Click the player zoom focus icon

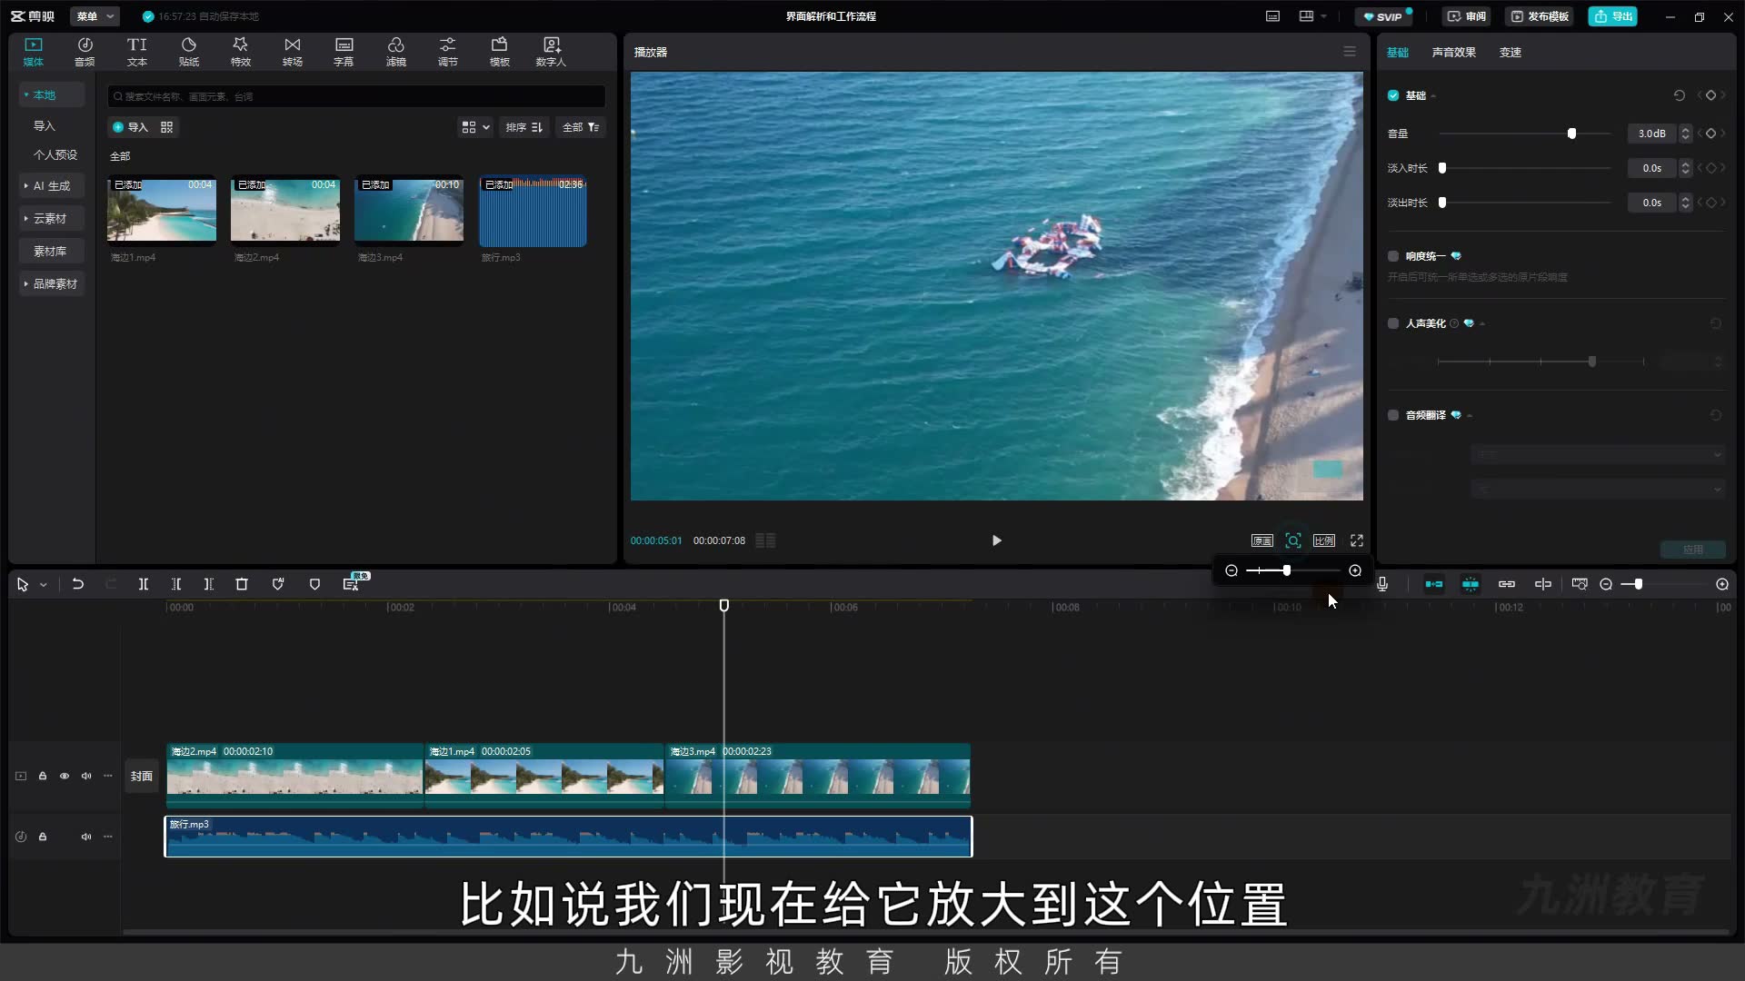1292,540
